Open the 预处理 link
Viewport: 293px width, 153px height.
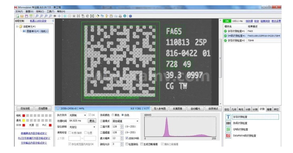pos(249,21)
